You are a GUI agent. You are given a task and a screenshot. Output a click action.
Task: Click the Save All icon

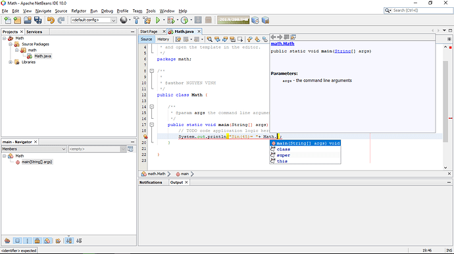[38, 20]
